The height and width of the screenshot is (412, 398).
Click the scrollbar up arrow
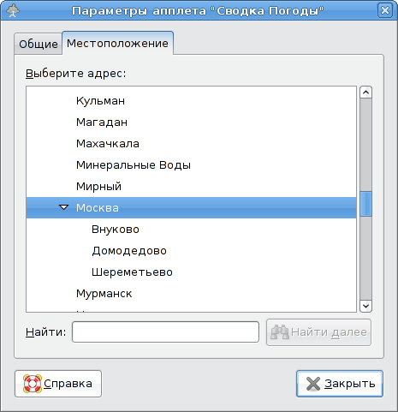pos(365,93)
